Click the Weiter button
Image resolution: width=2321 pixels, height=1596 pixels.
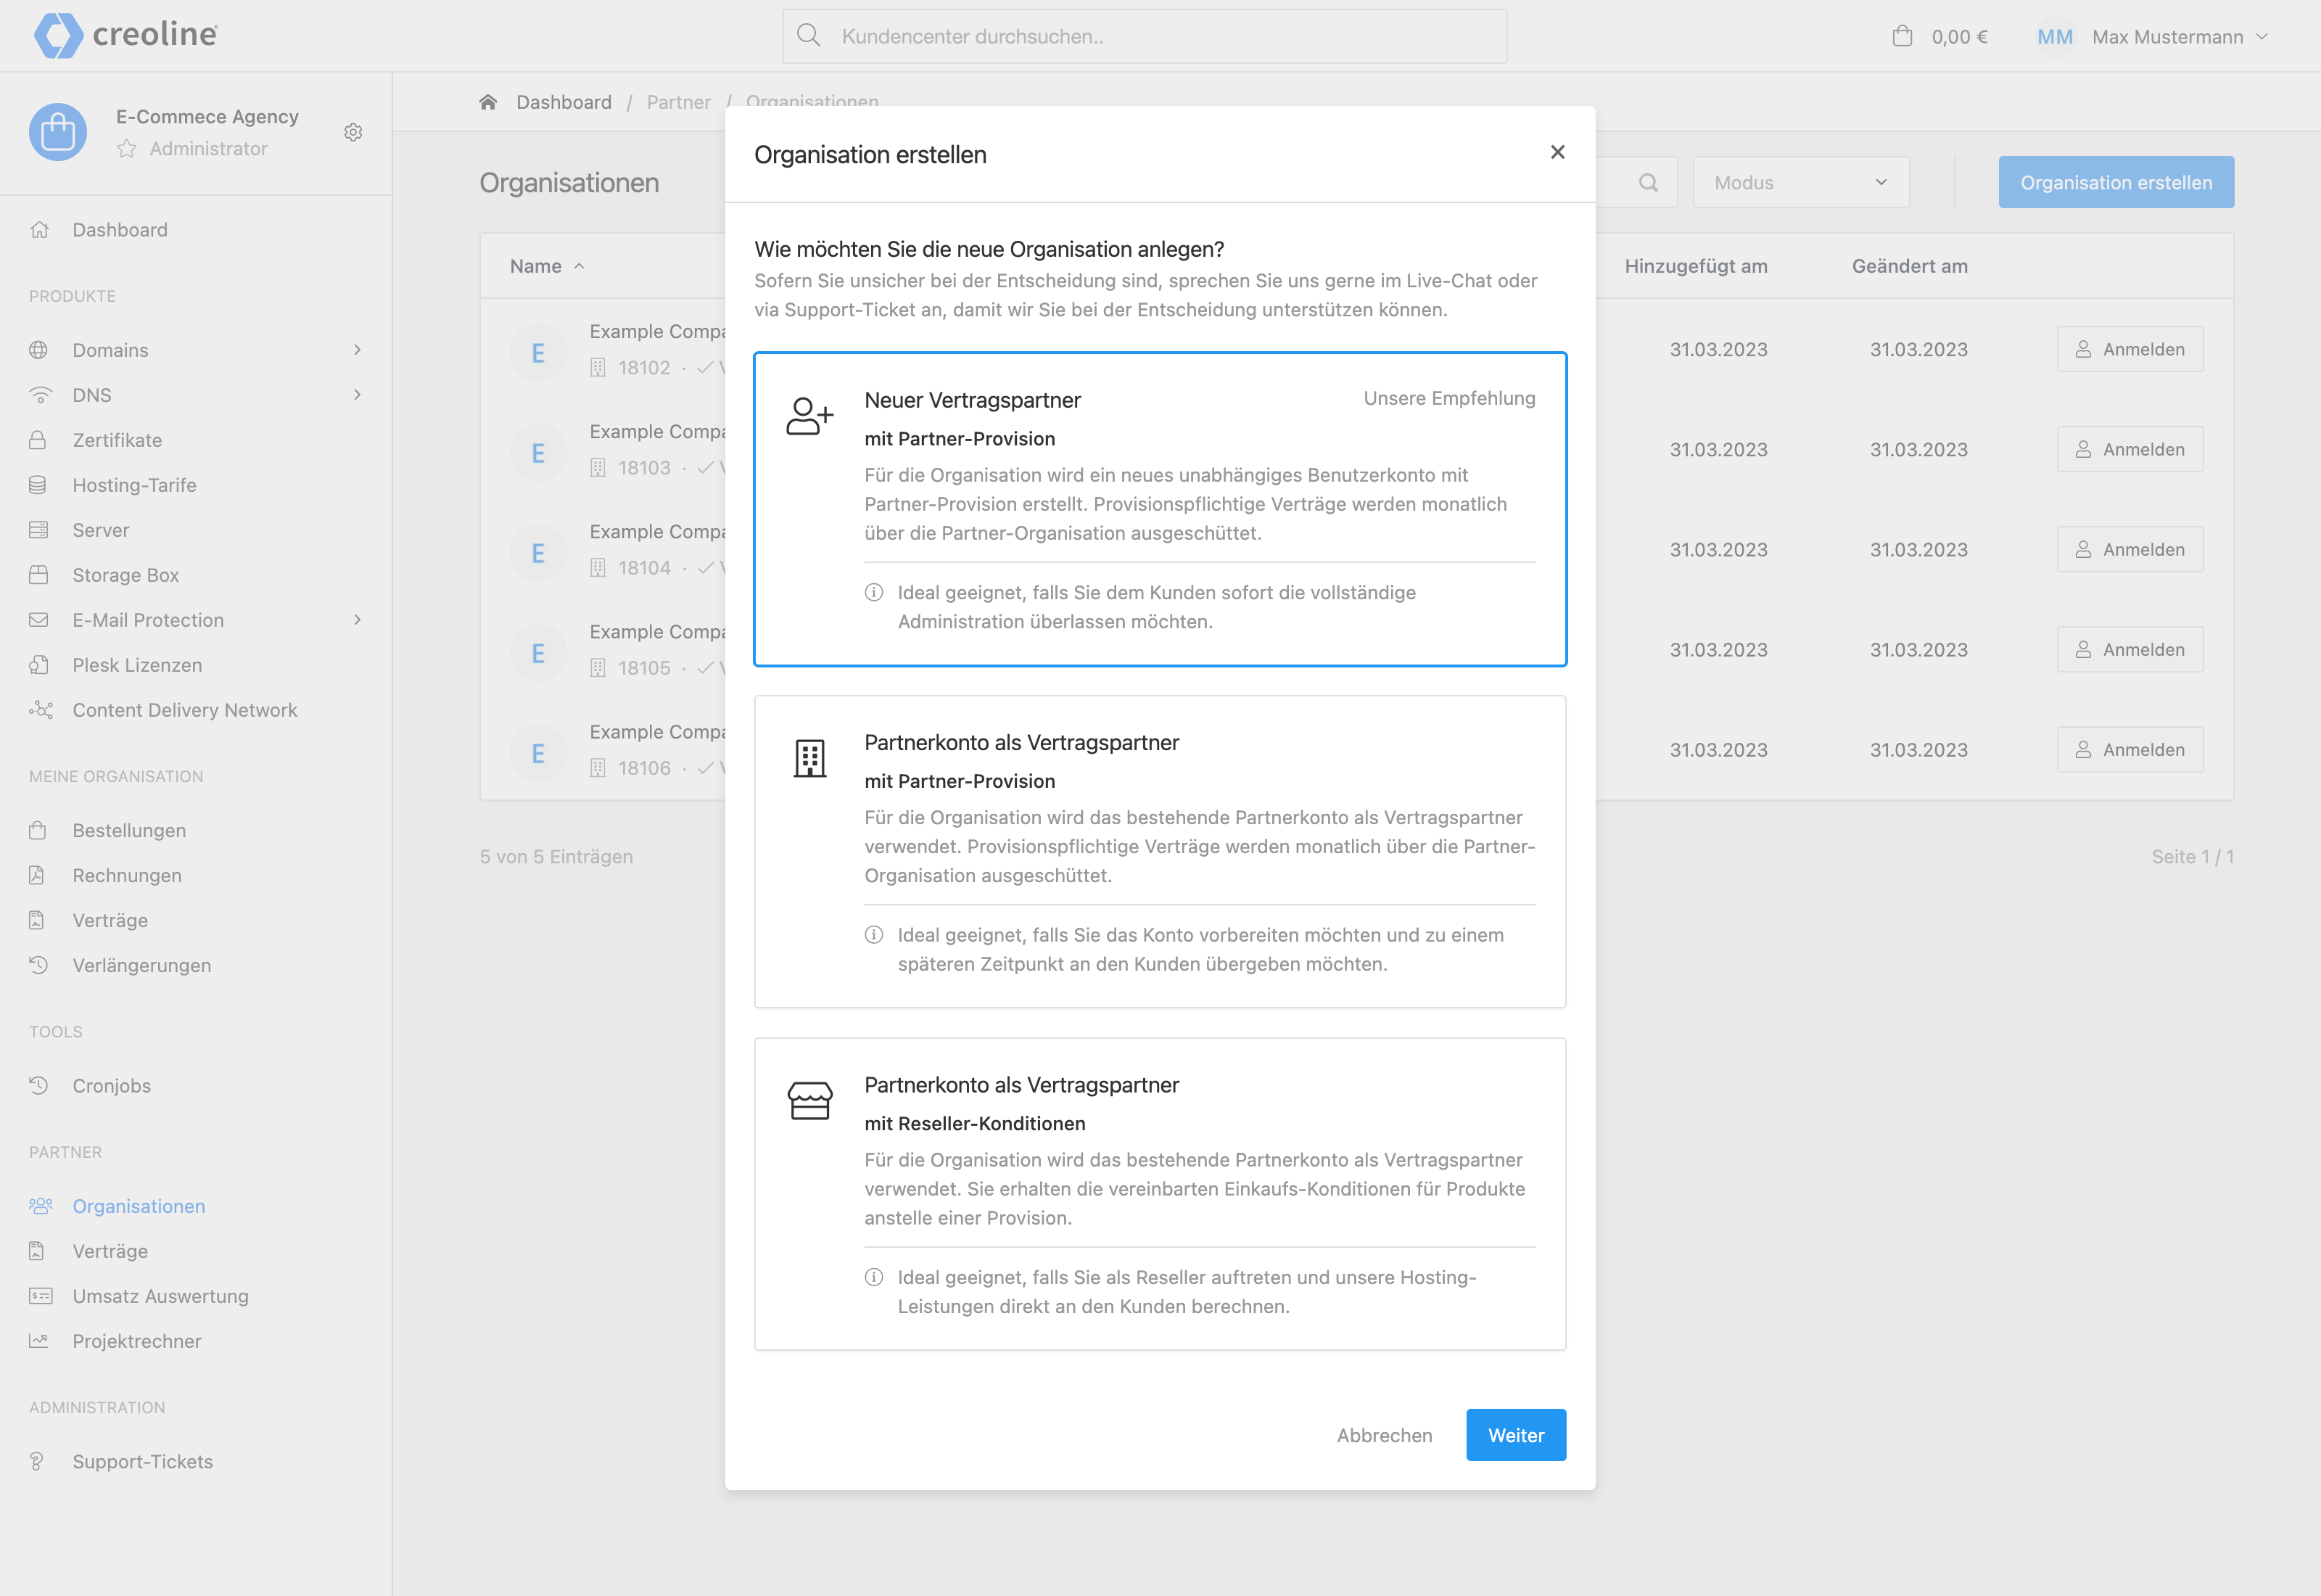(1515, 1435)
